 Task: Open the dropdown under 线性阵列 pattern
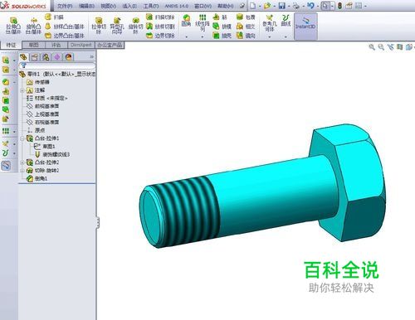pos(203,36)
